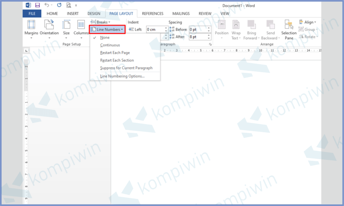Click the Save icon in quick access toolbar
Image resolution: width=344 pixels, height=206 pixels.
coord(37,5)
